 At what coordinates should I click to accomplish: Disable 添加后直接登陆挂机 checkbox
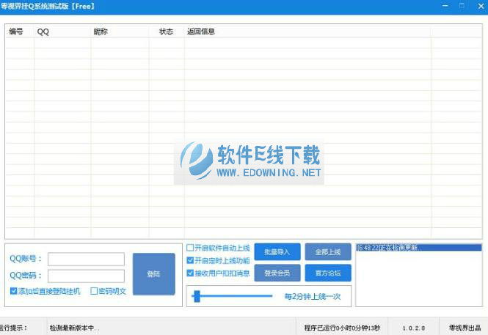coord(14,291)
